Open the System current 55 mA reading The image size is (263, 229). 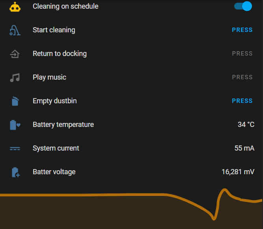[x=244, y=148]
